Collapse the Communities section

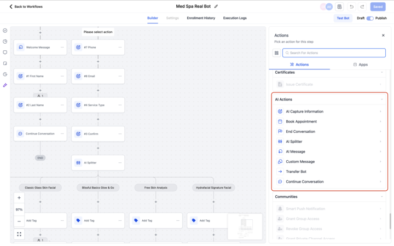pyautogui.click(x=381, y=197)
